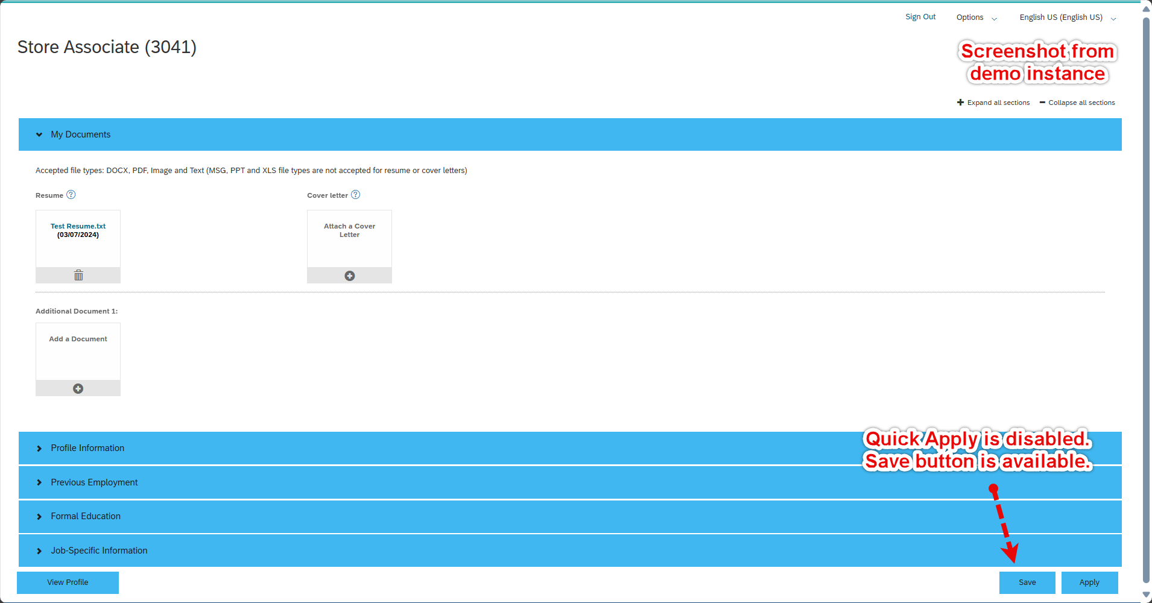Click the Apply button
The width and height of the screenshot is (1152, 603).
pos(1089,582)
